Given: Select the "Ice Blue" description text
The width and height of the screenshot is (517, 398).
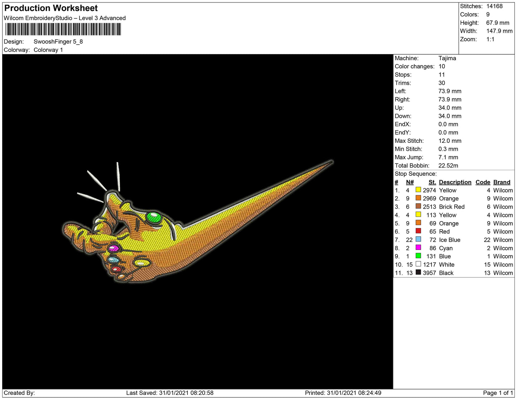Looking at the screenshot, I should point(450,240).
